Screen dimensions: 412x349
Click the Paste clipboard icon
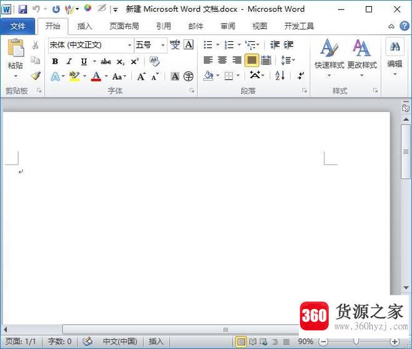coord(16,48)
